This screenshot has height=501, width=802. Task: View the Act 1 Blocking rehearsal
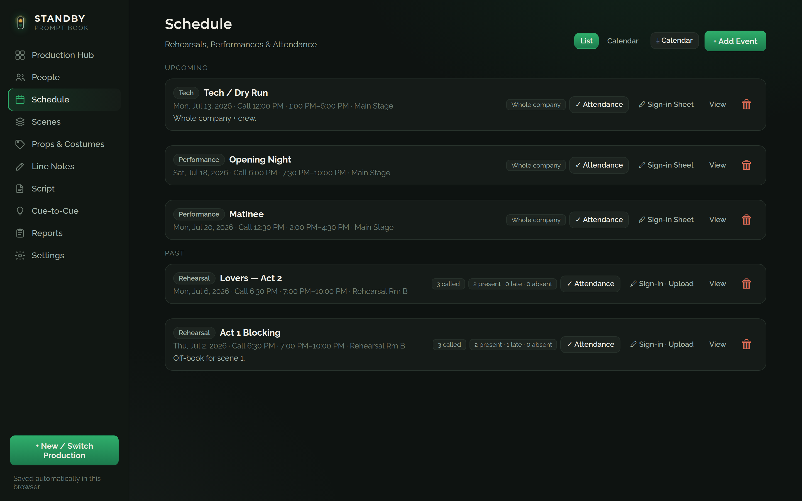click(x=718, y=345)
